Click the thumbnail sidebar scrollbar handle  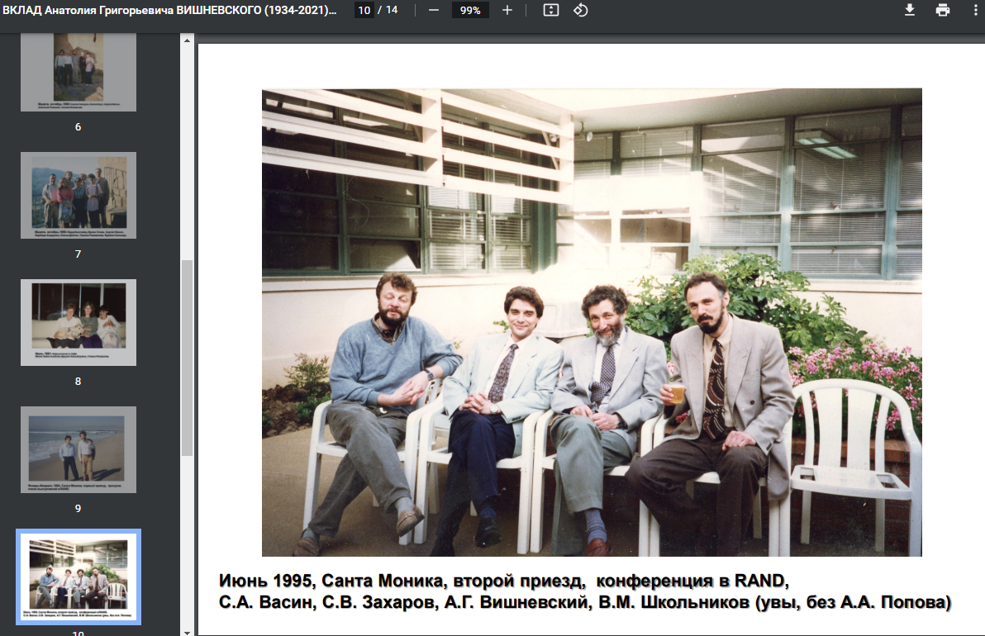coord(187,357)
